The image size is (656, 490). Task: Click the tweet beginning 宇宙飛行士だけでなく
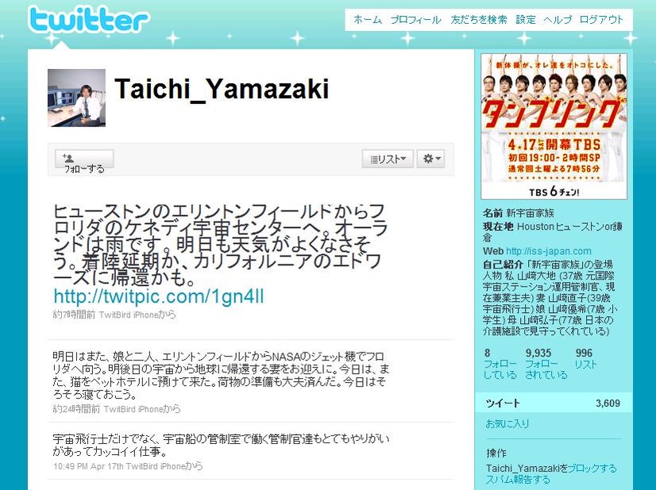click(221, 446)
